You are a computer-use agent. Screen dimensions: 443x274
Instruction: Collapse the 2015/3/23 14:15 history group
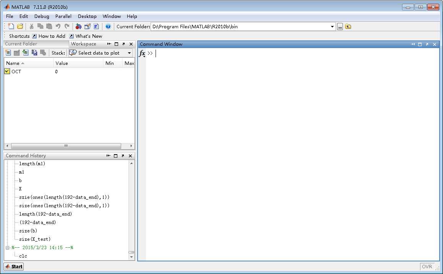point(7,248)
